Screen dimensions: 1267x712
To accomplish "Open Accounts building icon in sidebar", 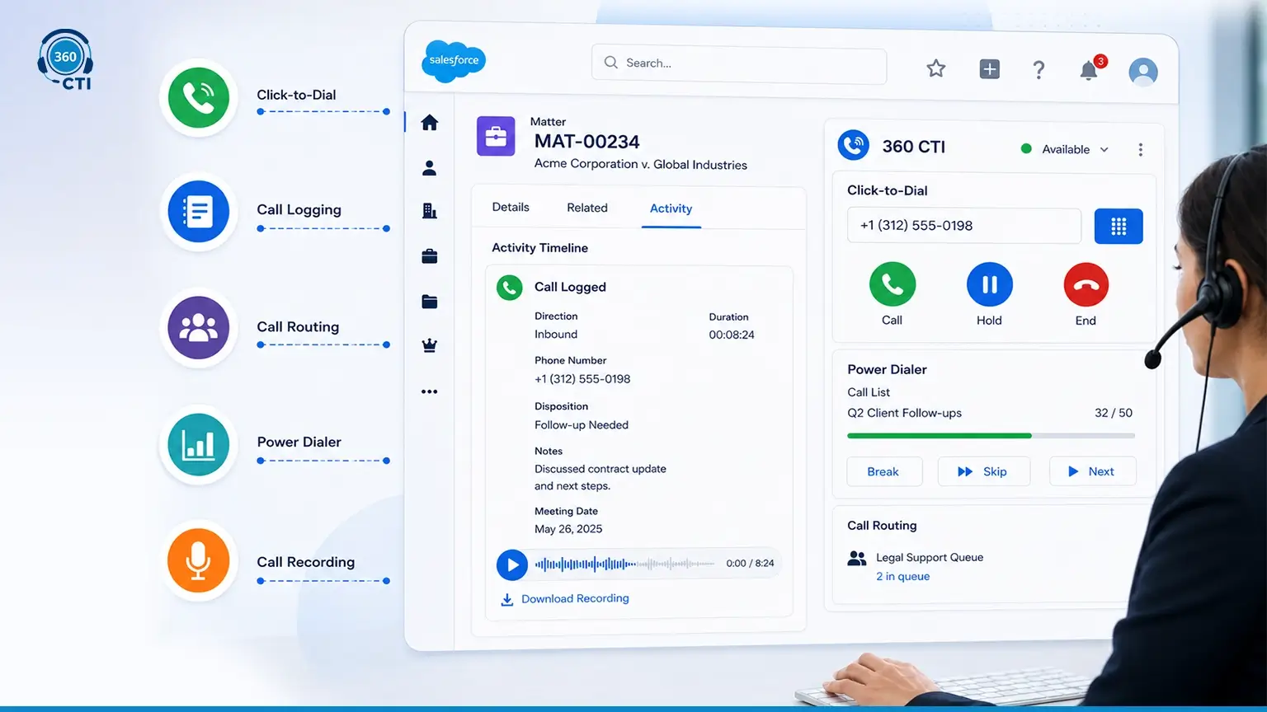I will [x=429, y=211].
